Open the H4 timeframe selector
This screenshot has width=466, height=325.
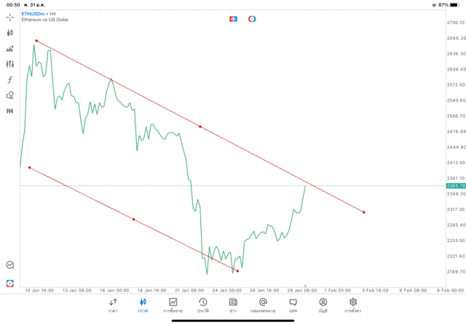[x=10, y=111]
